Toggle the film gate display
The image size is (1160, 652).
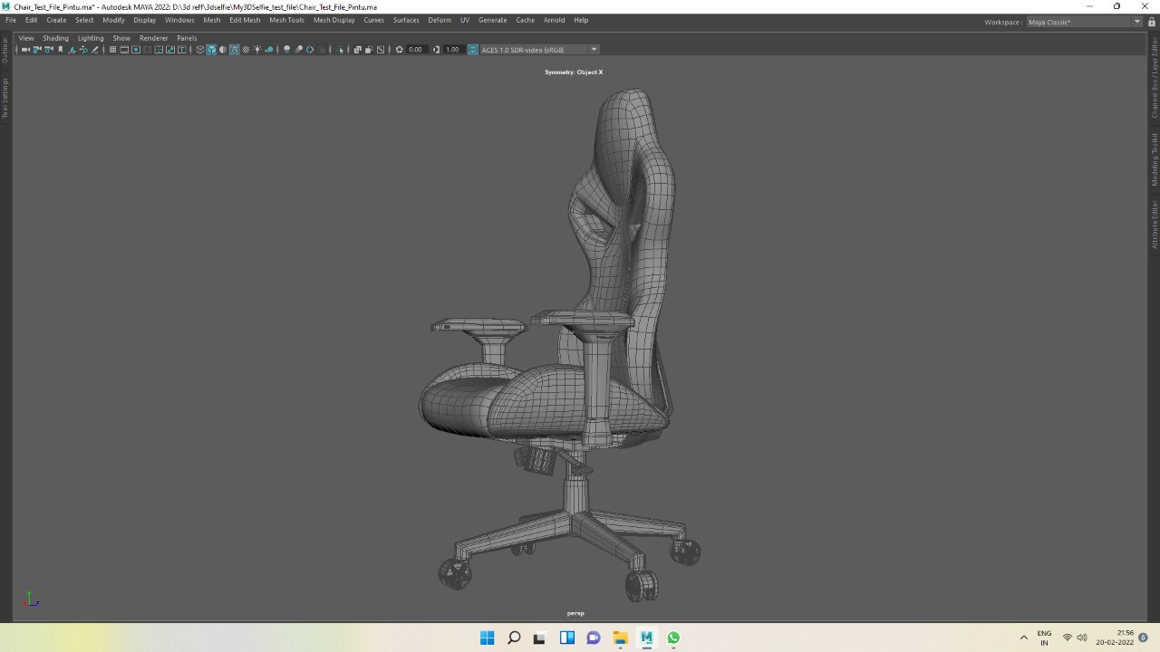click(x=124, y=50)
